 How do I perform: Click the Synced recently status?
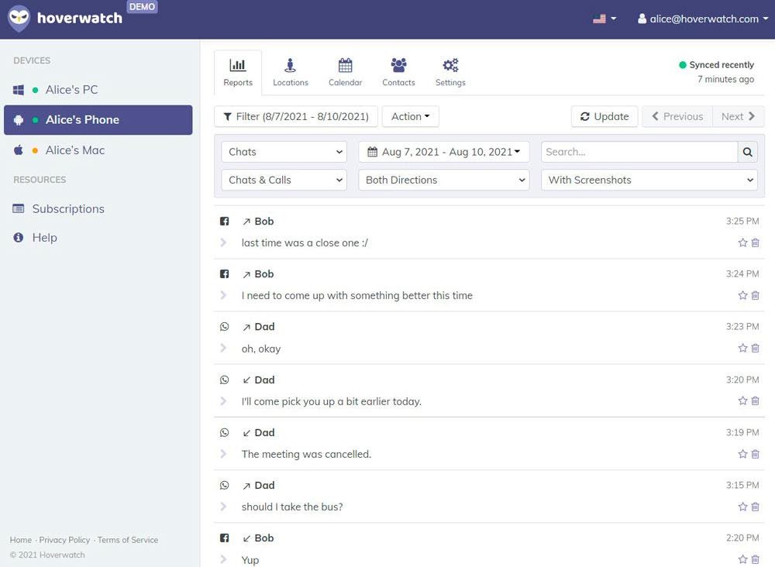point(717,65)
